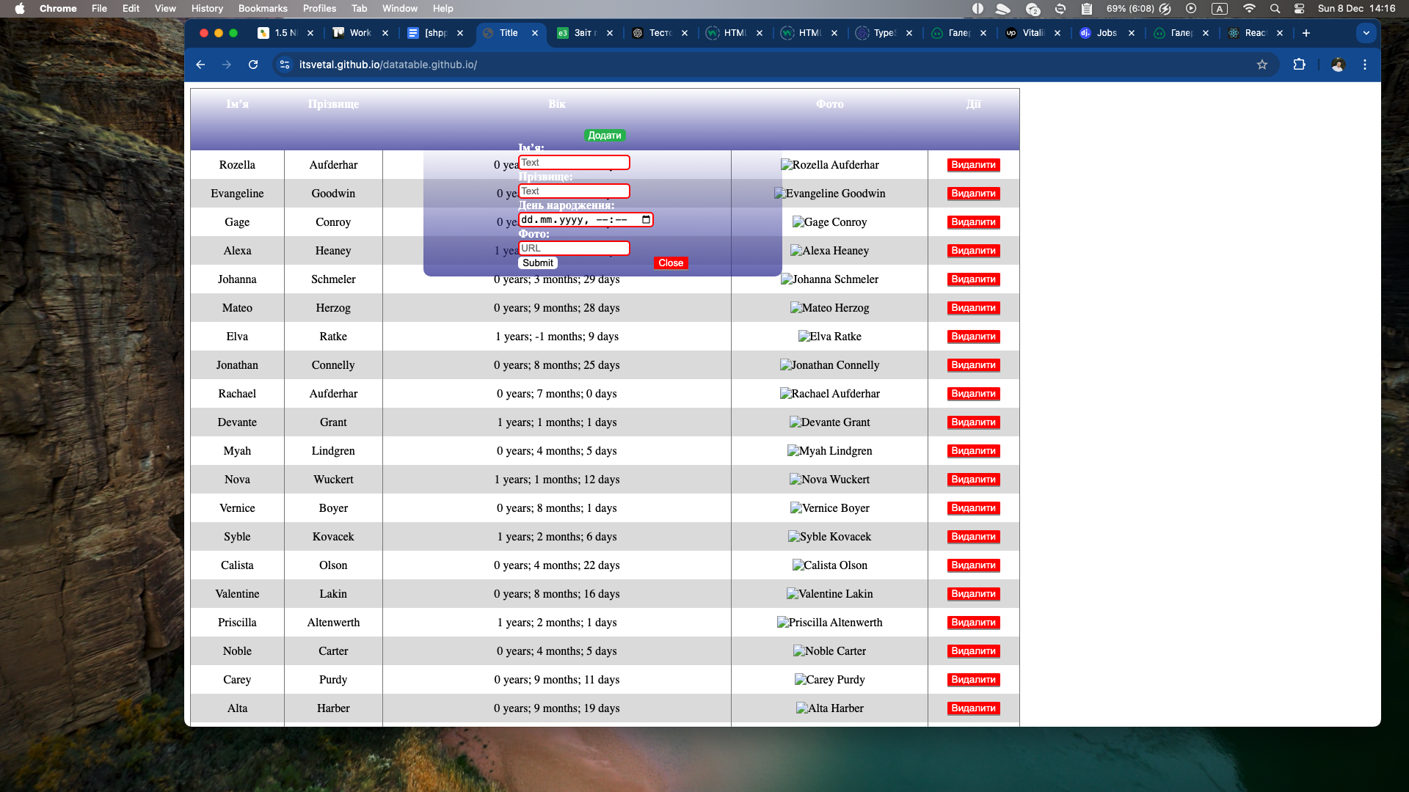Switch to the Jobs tab
The width and height of the screenshot is (1409, 792).
[1107, 33]
